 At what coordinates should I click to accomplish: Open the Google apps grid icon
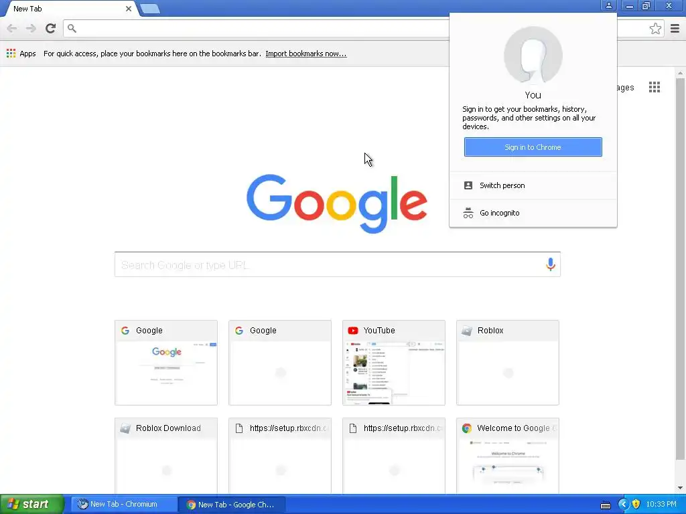click(654, 87)
